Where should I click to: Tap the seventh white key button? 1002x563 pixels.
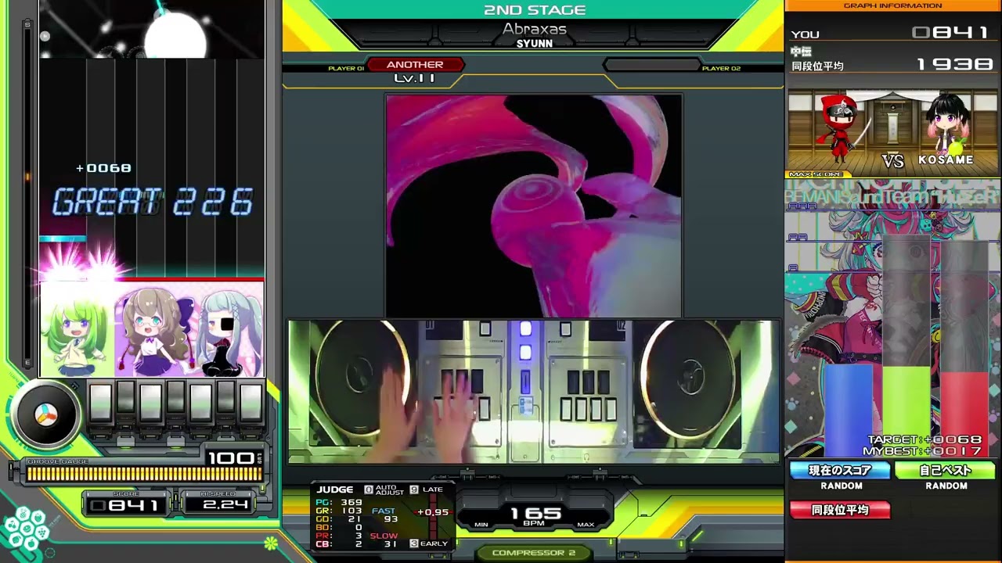click(x=250, y=403)
